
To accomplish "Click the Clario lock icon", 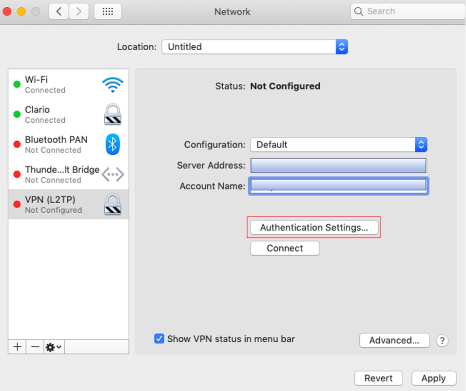I will tap(113, 114).
